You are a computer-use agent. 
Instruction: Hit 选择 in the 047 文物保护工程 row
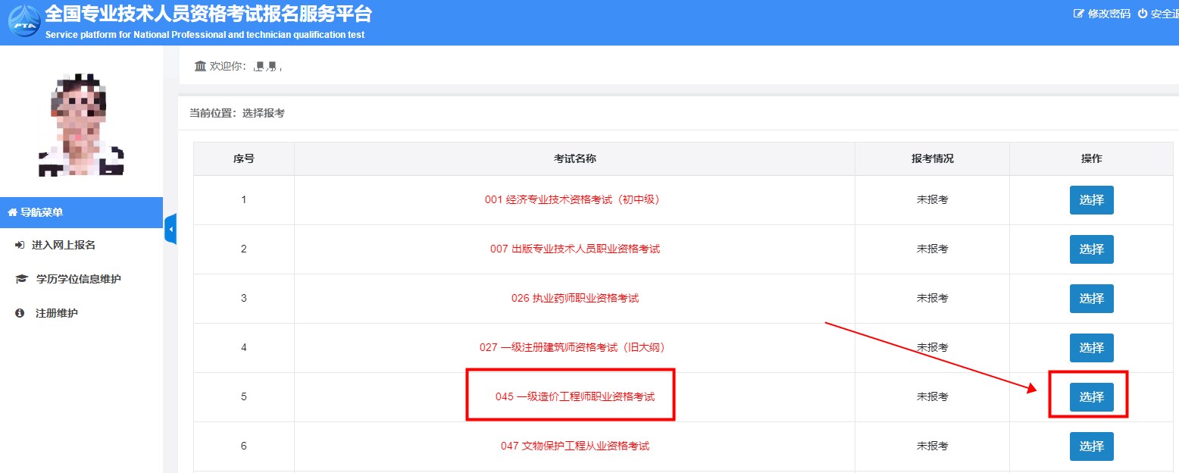point(1091,446)
